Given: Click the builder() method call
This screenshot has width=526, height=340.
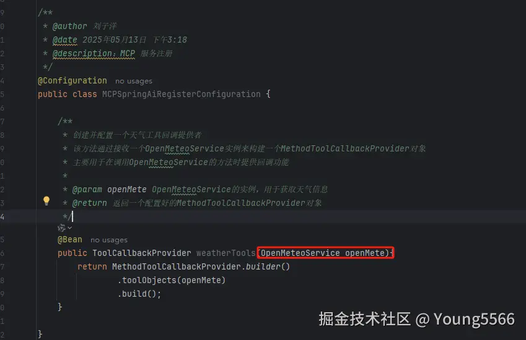Looking at the screenshot, I should point(268,266).
